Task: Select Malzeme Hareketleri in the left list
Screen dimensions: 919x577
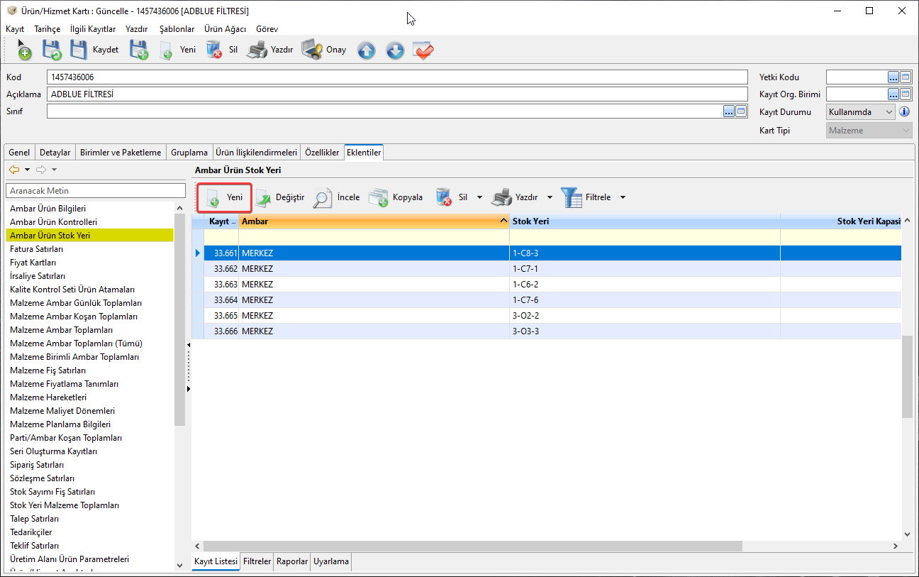Action: tap(48, 397)
